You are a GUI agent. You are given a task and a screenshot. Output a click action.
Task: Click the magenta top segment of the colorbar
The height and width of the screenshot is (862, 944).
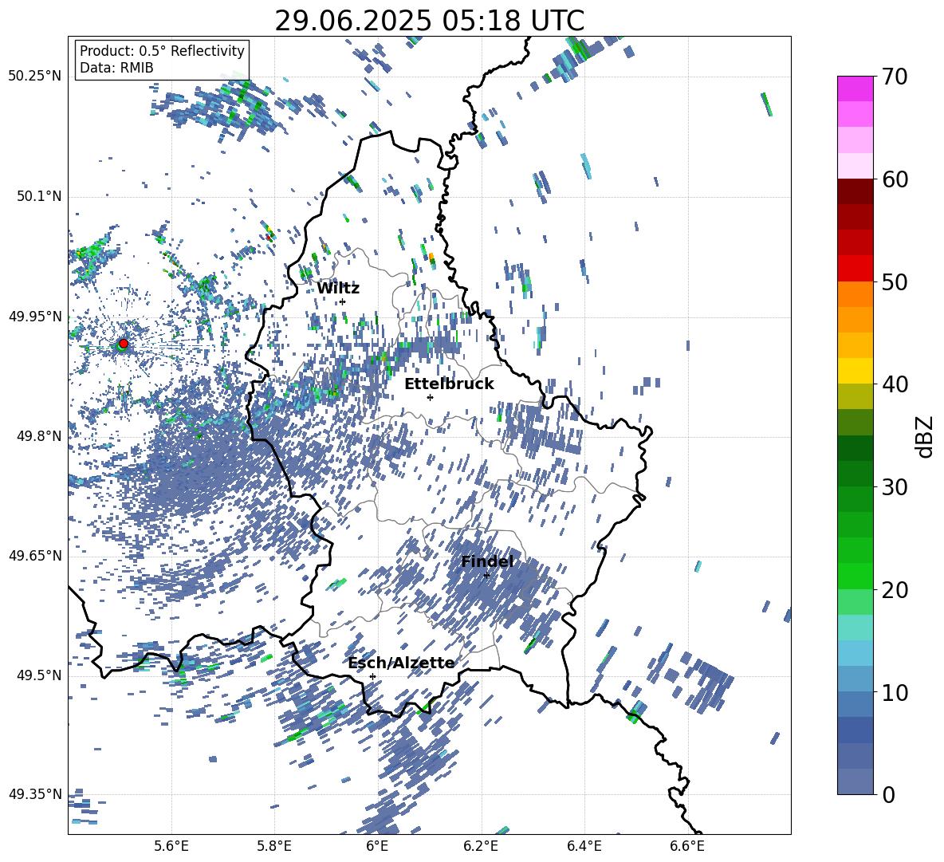coord(855,89)
